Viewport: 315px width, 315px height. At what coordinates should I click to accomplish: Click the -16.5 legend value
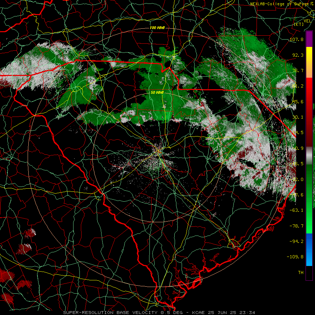tap(296, 164)
